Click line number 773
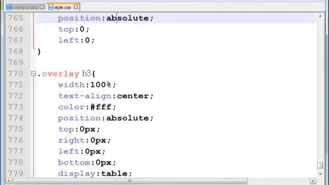The height and width of the screenshot is (185, 329). (x=15, y=107)
